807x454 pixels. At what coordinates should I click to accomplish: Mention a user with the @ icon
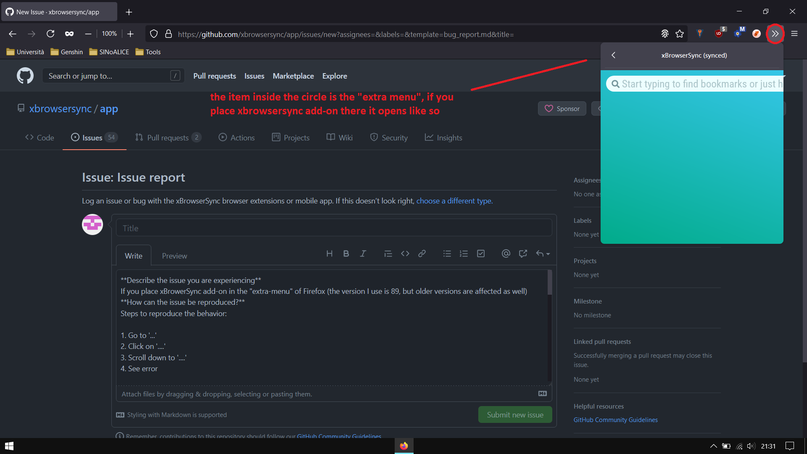506,253
